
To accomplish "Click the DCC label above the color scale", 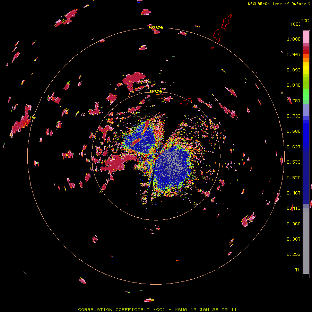I will [305, 21].
